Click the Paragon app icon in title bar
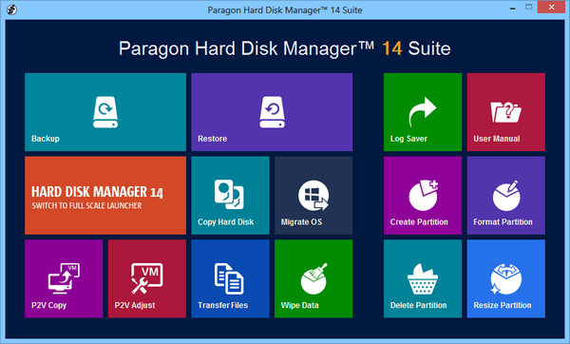 (x=11, y=10)
